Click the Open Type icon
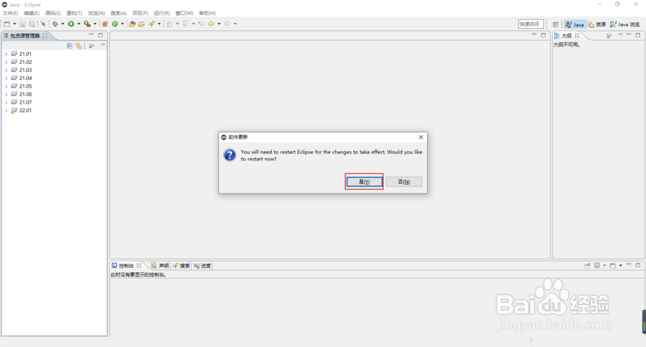The image size is (646, 347). tap(132, 24)
